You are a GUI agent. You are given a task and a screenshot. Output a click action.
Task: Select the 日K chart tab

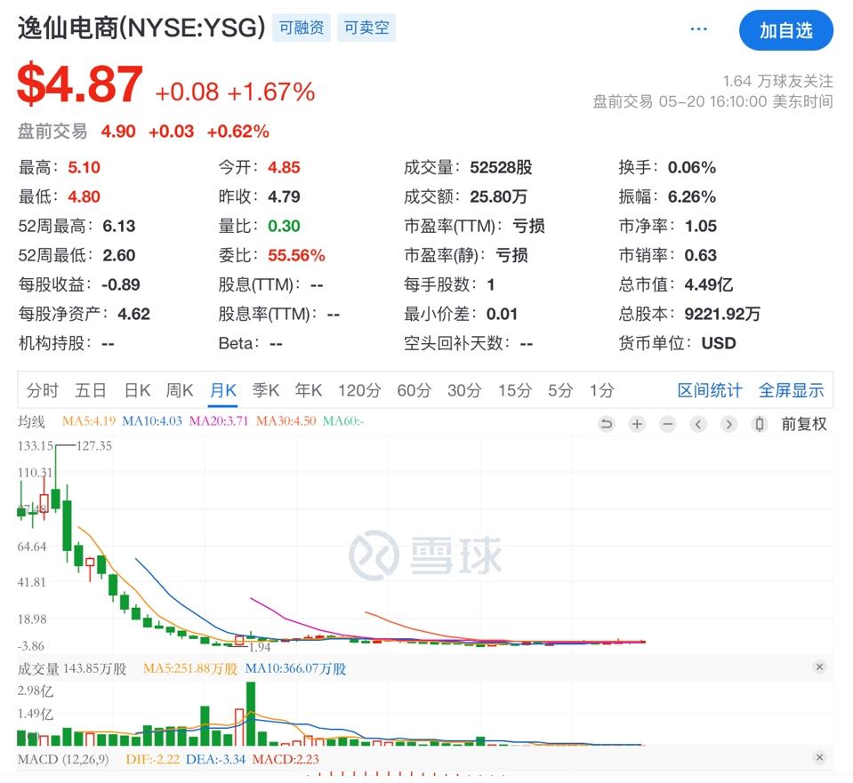click(137, 390)
